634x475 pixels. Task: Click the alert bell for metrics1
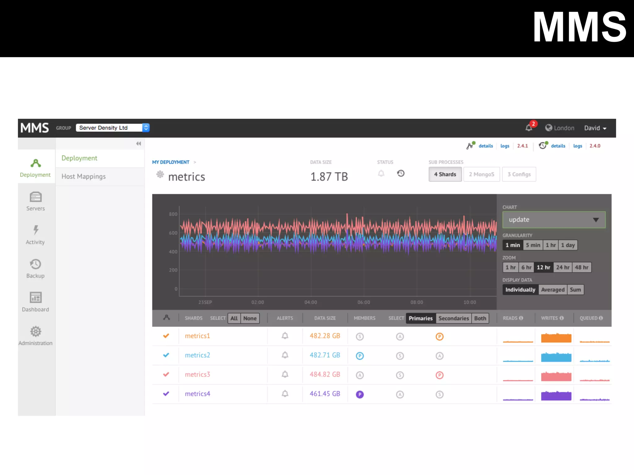click(285, 336)
